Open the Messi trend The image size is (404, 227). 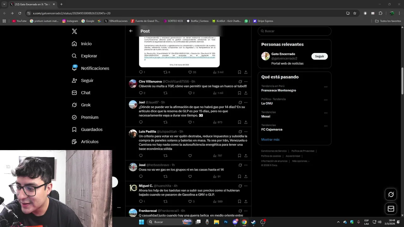point(266,116)
